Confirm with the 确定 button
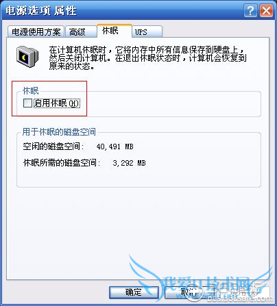Viewport: 277px width, 306px height. pyautogui.click(x=134, y=292)
